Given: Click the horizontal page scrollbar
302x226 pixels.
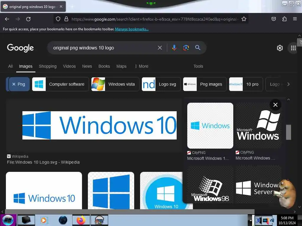Looking at the screenshot, I should click(129, 212).
